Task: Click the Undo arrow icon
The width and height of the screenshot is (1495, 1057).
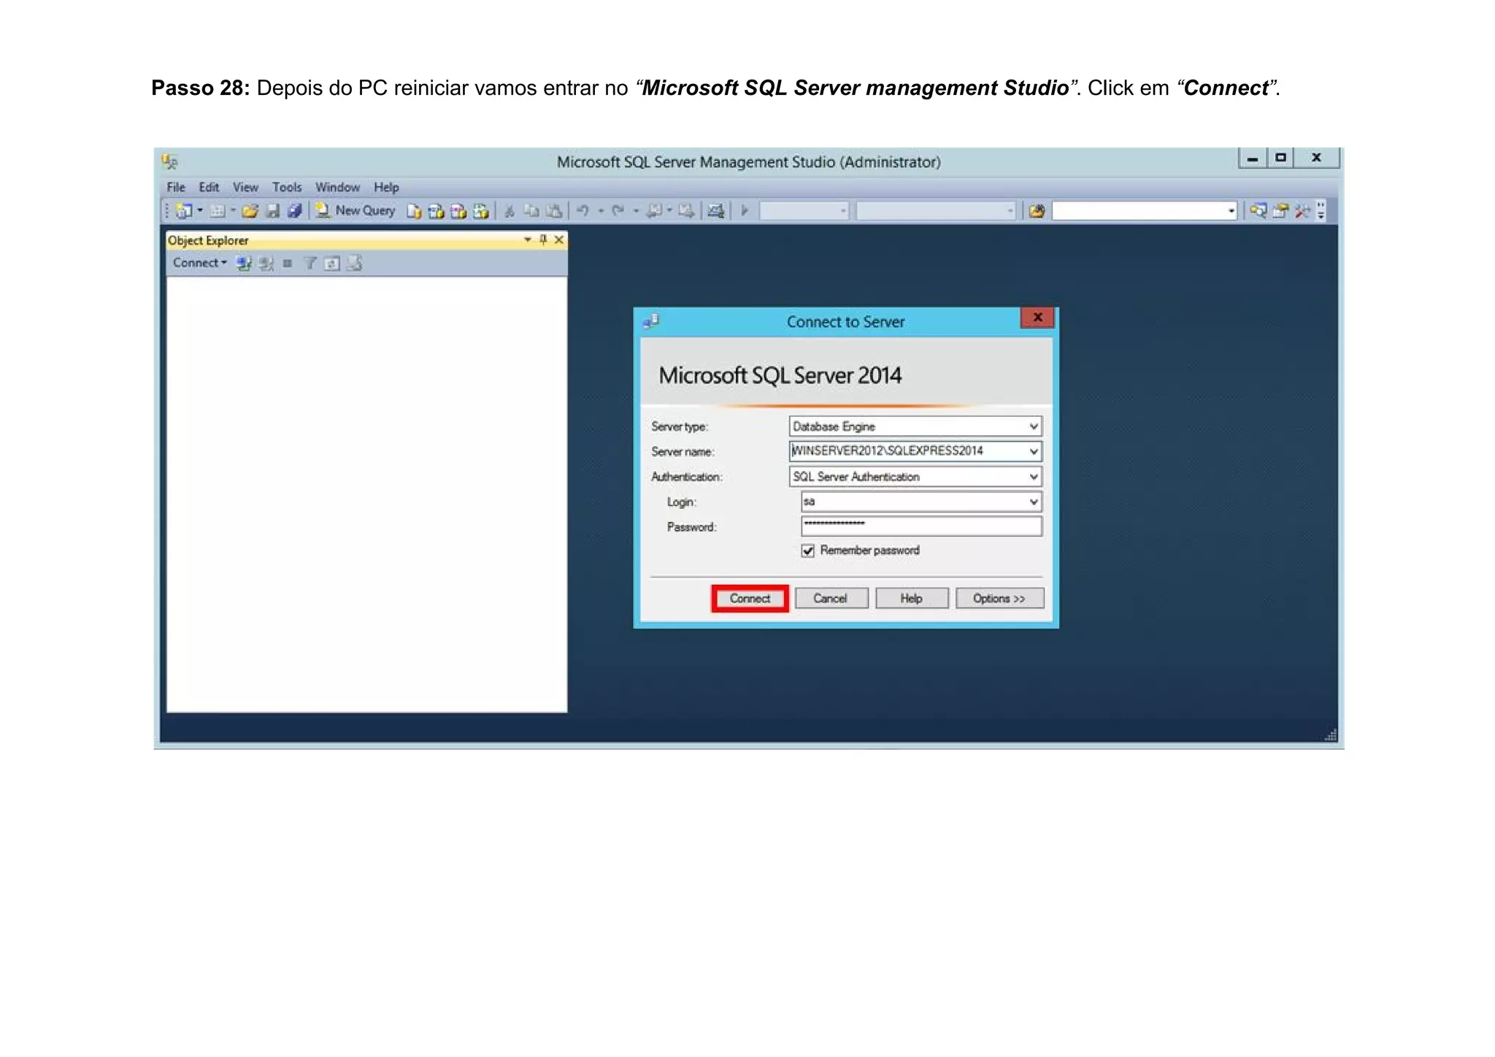Action: click(583, 211)
